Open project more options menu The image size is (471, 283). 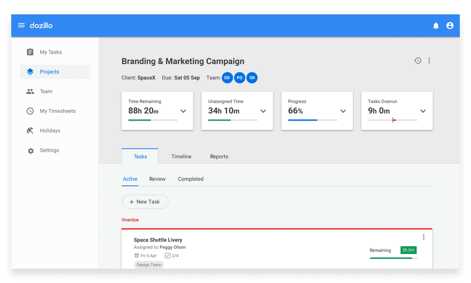click(x=429, y=61)
